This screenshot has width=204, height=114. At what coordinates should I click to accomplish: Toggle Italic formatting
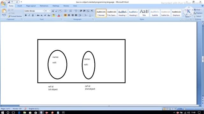[x=29, y=16]
